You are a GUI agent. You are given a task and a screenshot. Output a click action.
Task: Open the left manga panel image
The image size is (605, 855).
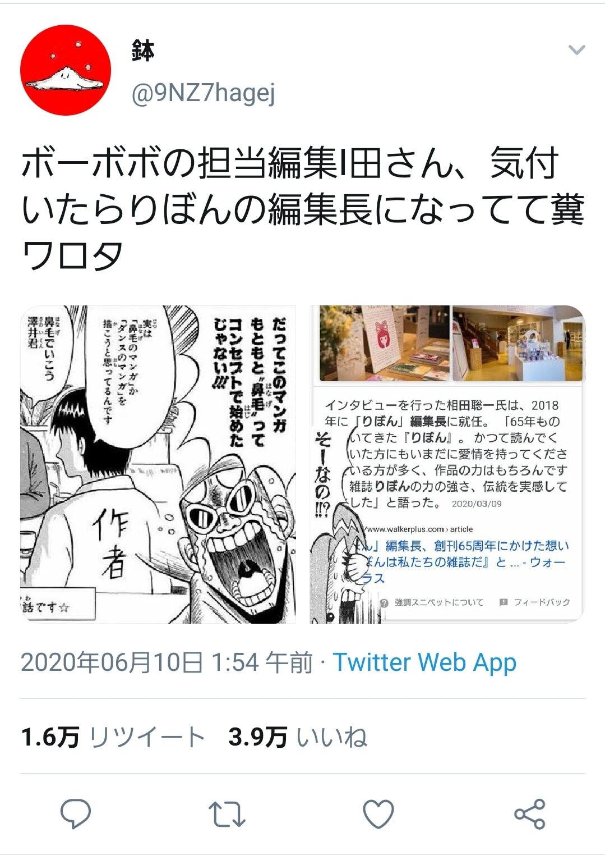158,464
